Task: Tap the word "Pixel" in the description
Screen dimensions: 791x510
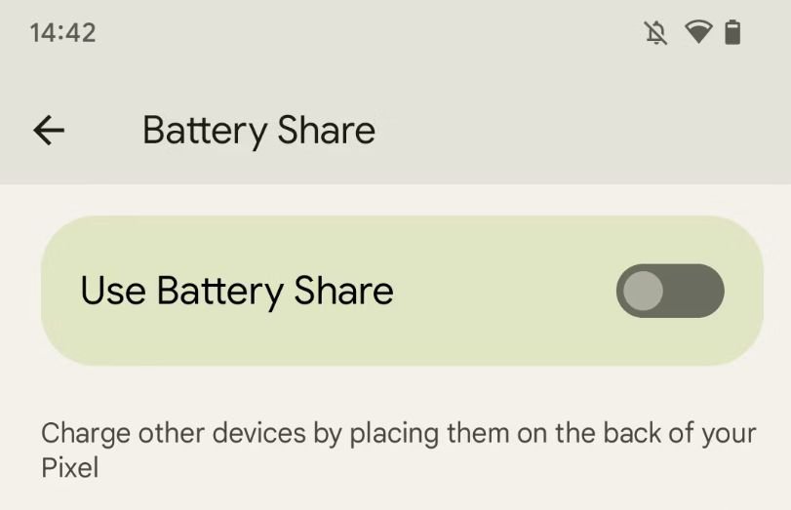Action: click(70, 468)
